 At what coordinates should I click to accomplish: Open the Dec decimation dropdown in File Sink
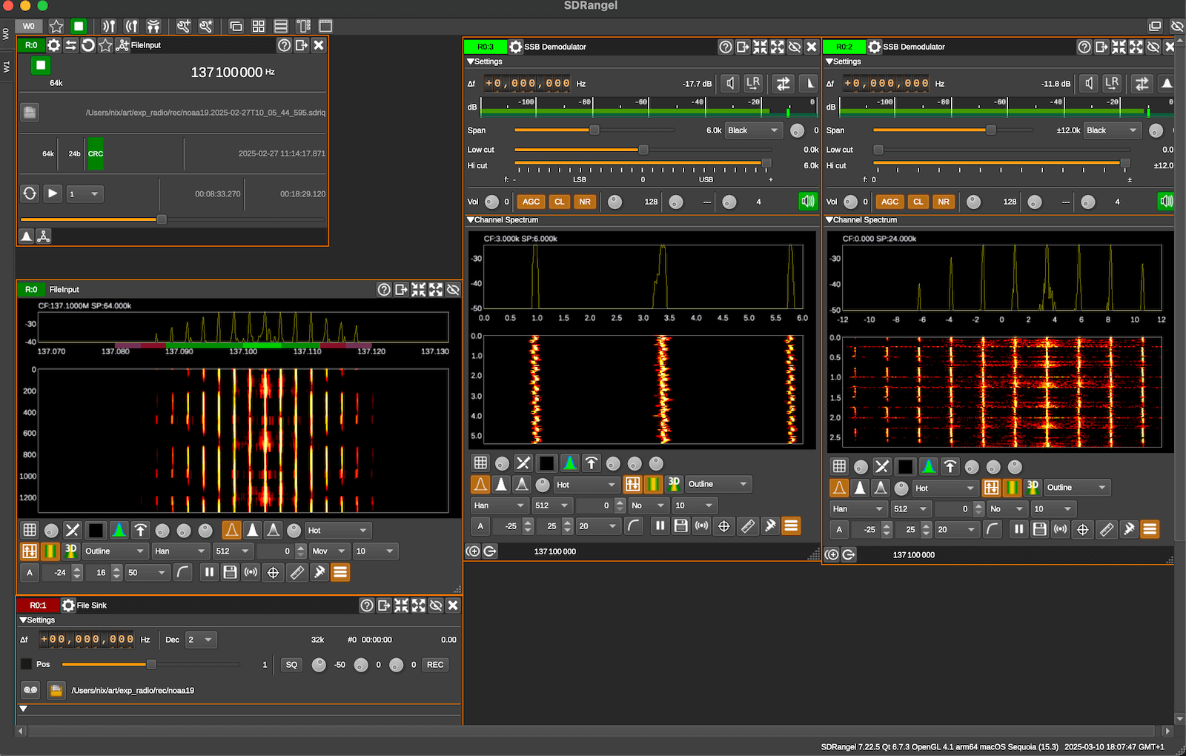200,640
